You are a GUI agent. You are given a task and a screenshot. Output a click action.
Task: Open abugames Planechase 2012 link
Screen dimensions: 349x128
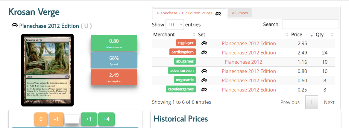pyautogui.click(x=243, y=62)
